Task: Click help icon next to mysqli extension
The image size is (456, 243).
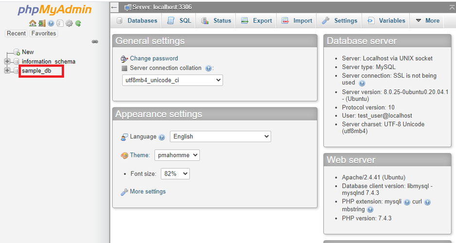Action: pyautogui.click(x=407, y=202)
